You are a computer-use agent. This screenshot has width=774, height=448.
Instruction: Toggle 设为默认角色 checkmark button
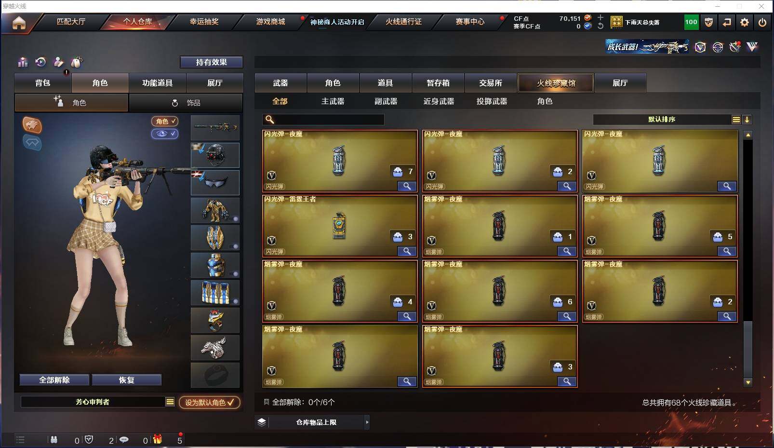[210, 402]
